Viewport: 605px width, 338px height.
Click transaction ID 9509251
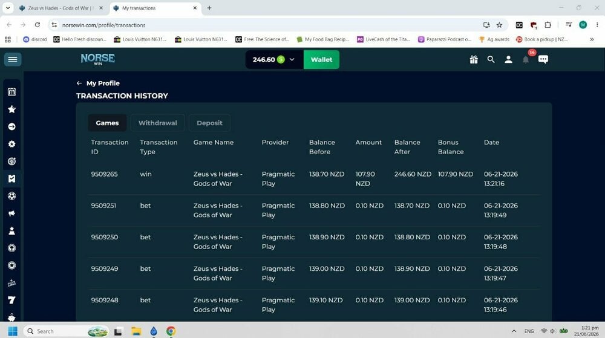pyautogui.click(x=103, y=206)
